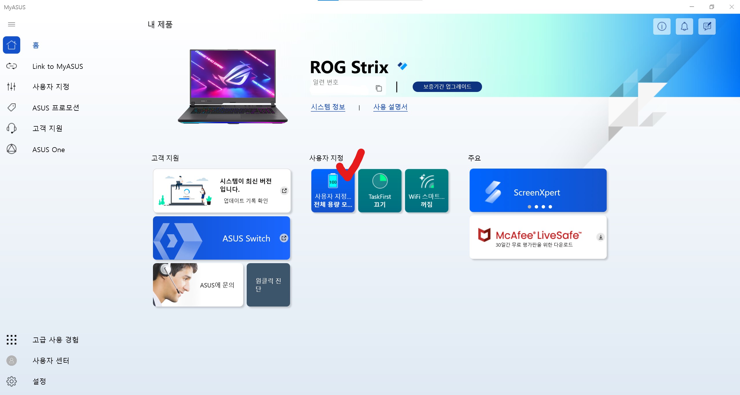
Task: Open the 사용 설명서 link
Action: pos(390,107)
